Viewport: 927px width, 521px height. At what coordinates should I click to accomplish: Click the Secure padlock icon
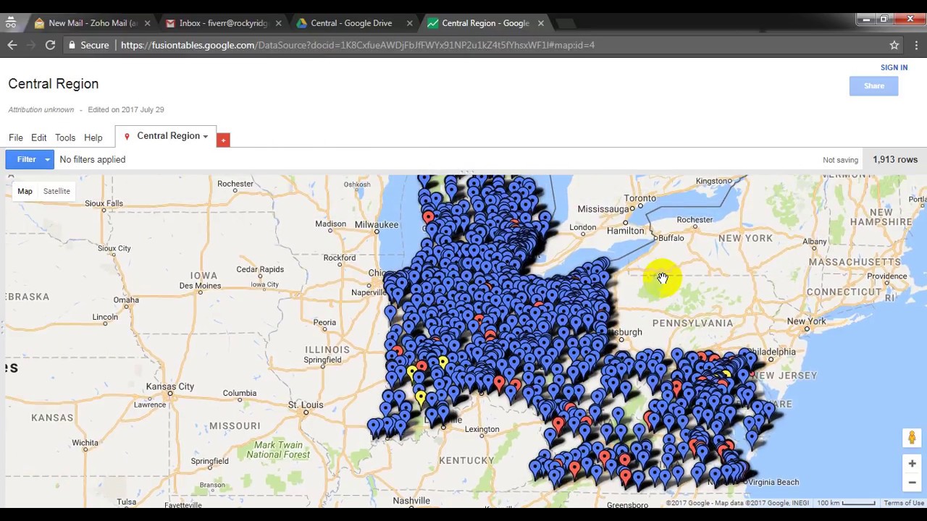tap(72, 45)
